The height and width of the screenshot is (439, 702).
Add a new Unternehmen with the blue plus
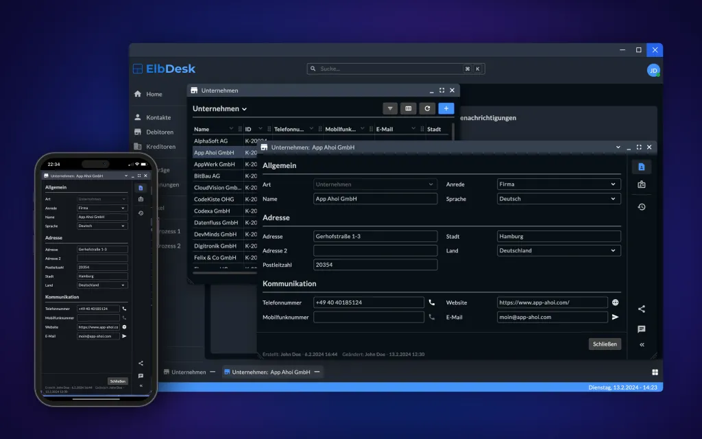pos(446,108)
